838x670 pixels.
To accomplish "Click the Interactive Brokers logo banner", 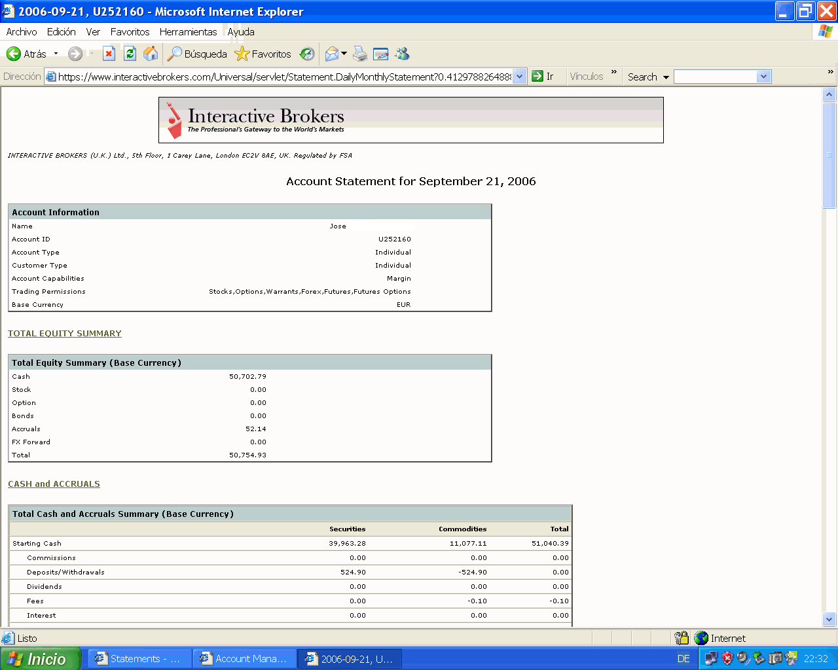I will (411, 120).
